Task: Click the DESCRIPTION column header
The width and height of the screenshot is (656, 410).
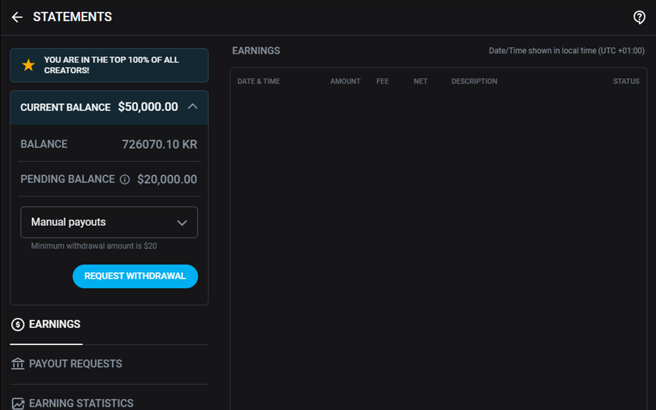Action: point(475,81)
